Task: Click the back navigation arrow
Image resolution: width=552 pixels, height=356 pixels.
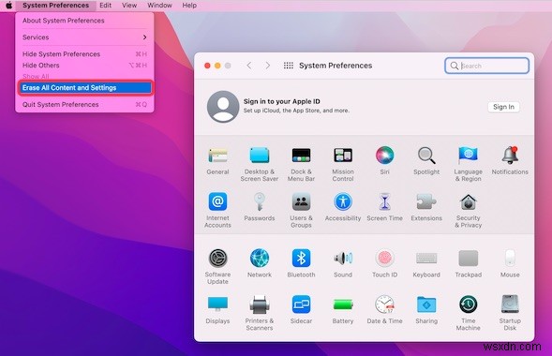Action: (x=249, y=66)
